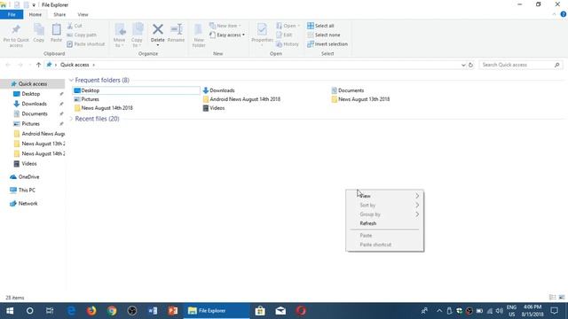Open Group by submenu in context menu

384,214
